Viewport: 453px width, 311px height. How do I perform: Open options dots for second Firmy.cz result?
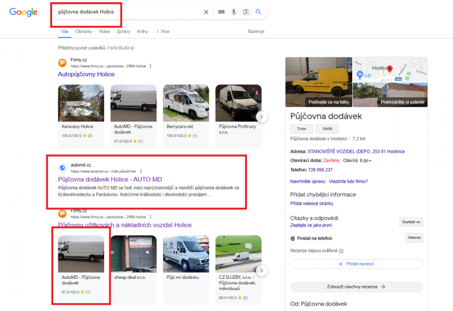coord(150,217)
